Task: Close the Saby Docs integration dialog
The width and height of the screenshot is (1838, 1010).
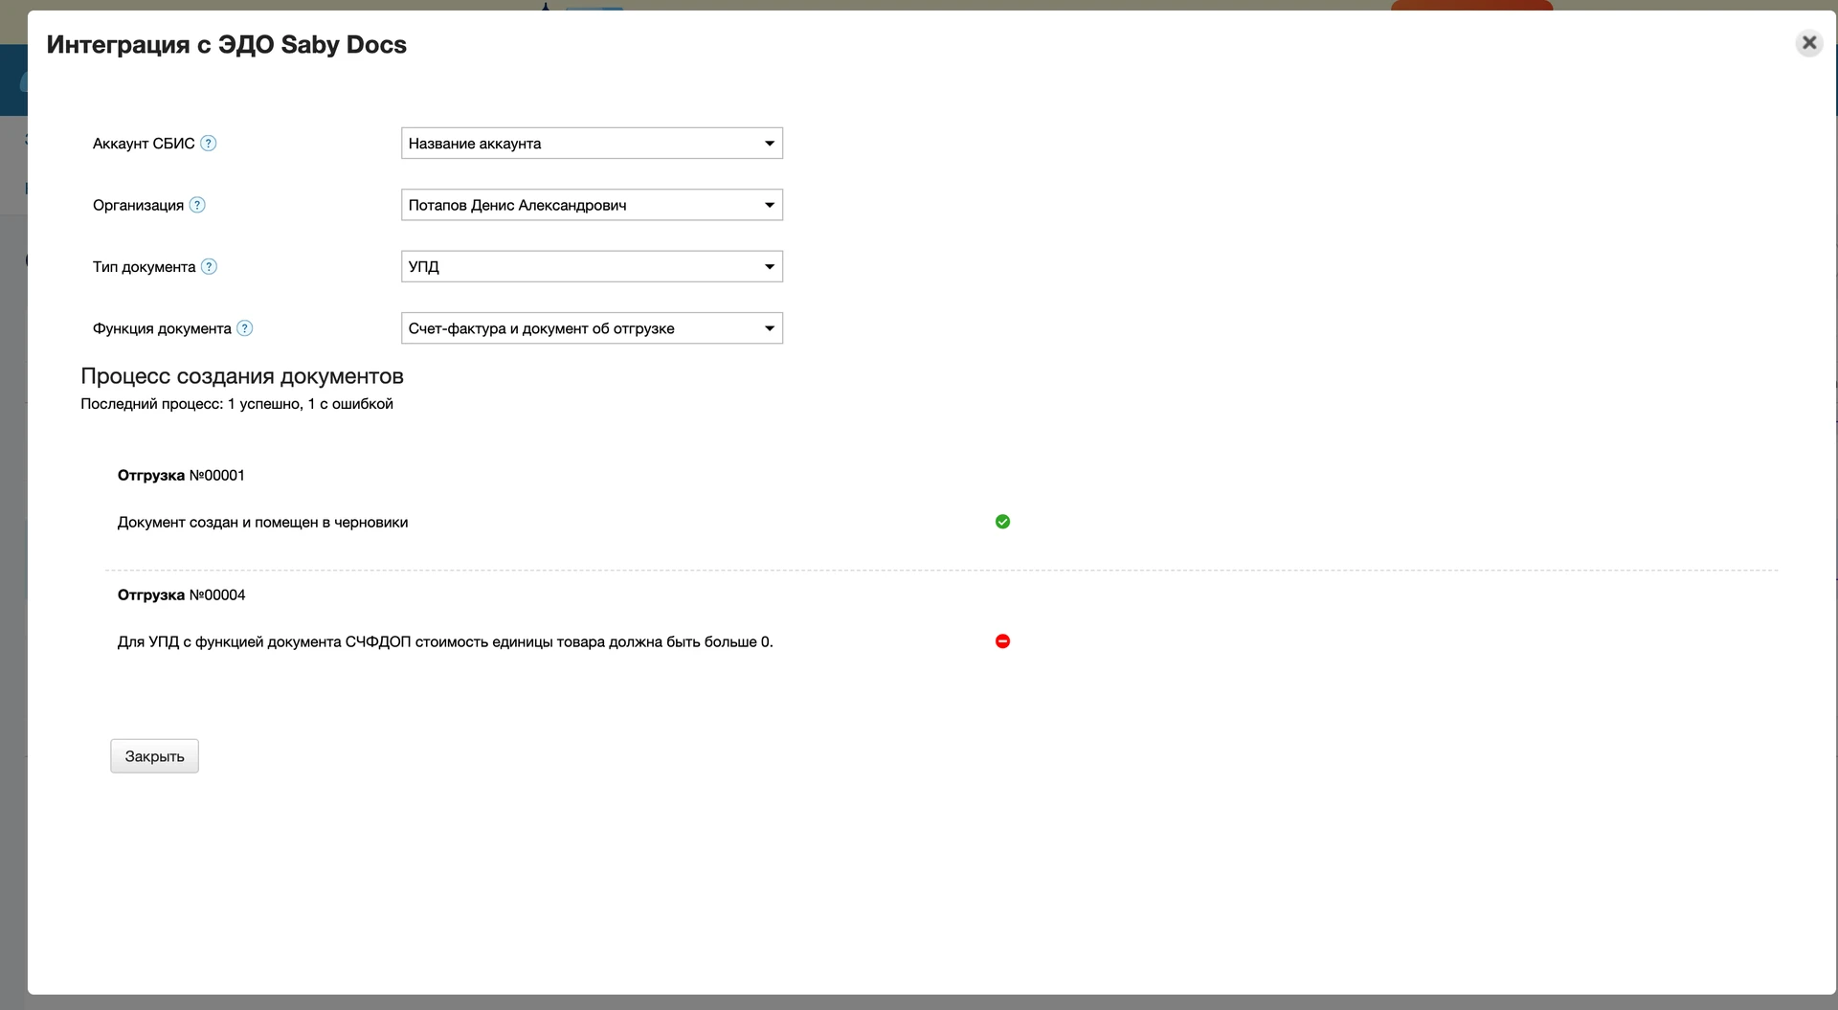Action: coord(1808,43)
